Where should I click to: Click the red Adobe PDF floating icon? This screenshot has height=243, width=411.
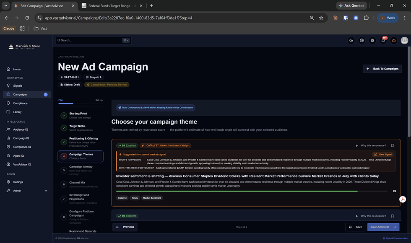[403, 199]
